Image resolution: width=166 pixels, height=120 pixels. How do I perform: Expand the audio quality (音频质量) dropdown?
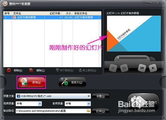click(x=89, y=104)
